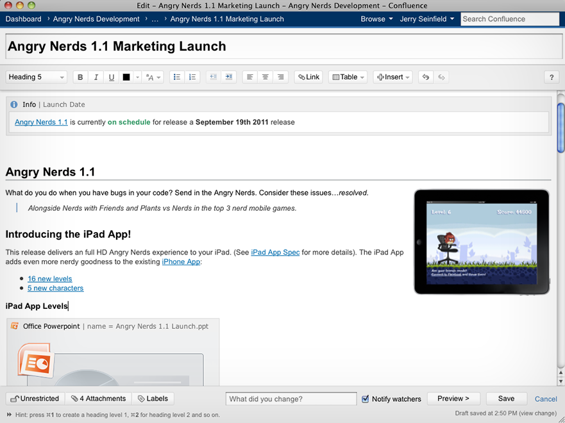Image resolution: width=565 pixels, height=423 pixels.
Task: Click the Angry Nerds 1.1 heading
Action: [51, 172]
